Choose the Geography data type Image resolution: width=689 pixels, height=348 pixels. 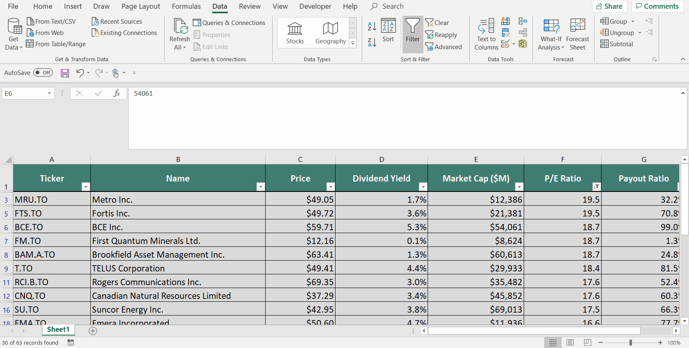pos(330,33)
